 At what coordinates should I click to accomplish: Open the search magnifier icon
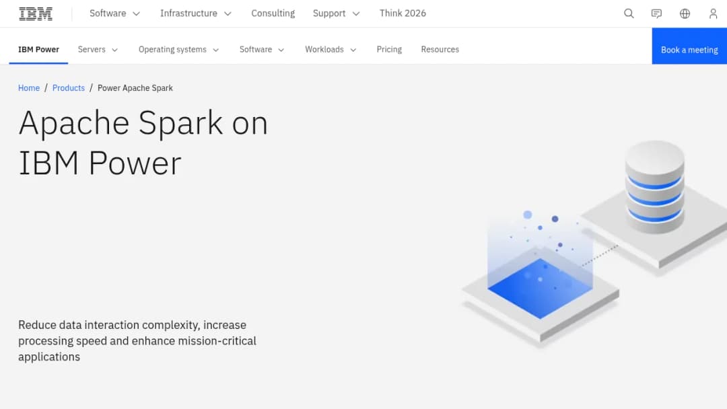click(629, 13)
